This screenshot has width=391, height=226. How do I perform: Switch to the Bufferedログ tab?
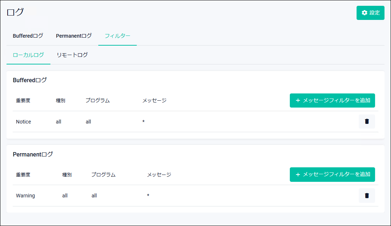coord(28,36)
